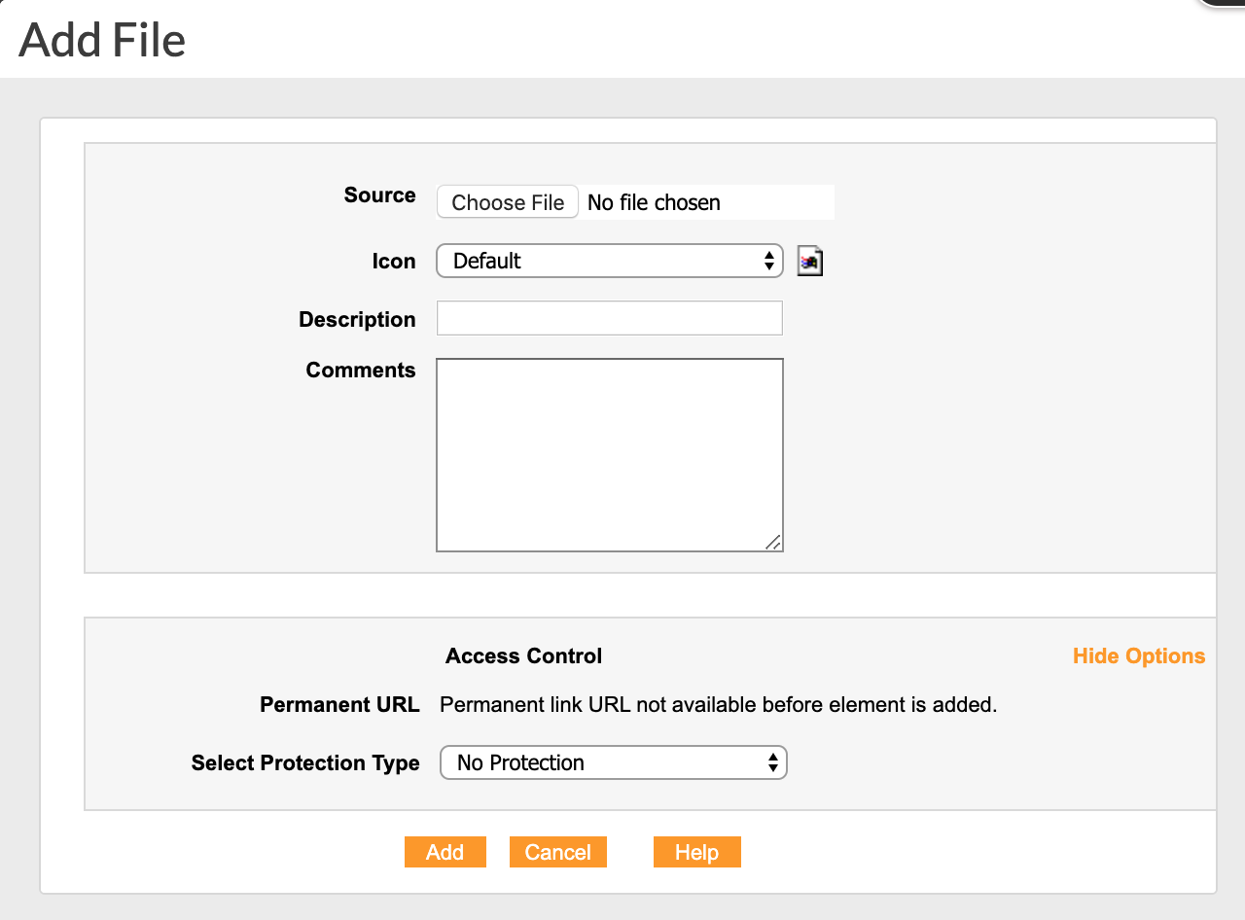Click the Permanent URL label
Viewport: 1245px width, 920px height.
tap(339, 705)
